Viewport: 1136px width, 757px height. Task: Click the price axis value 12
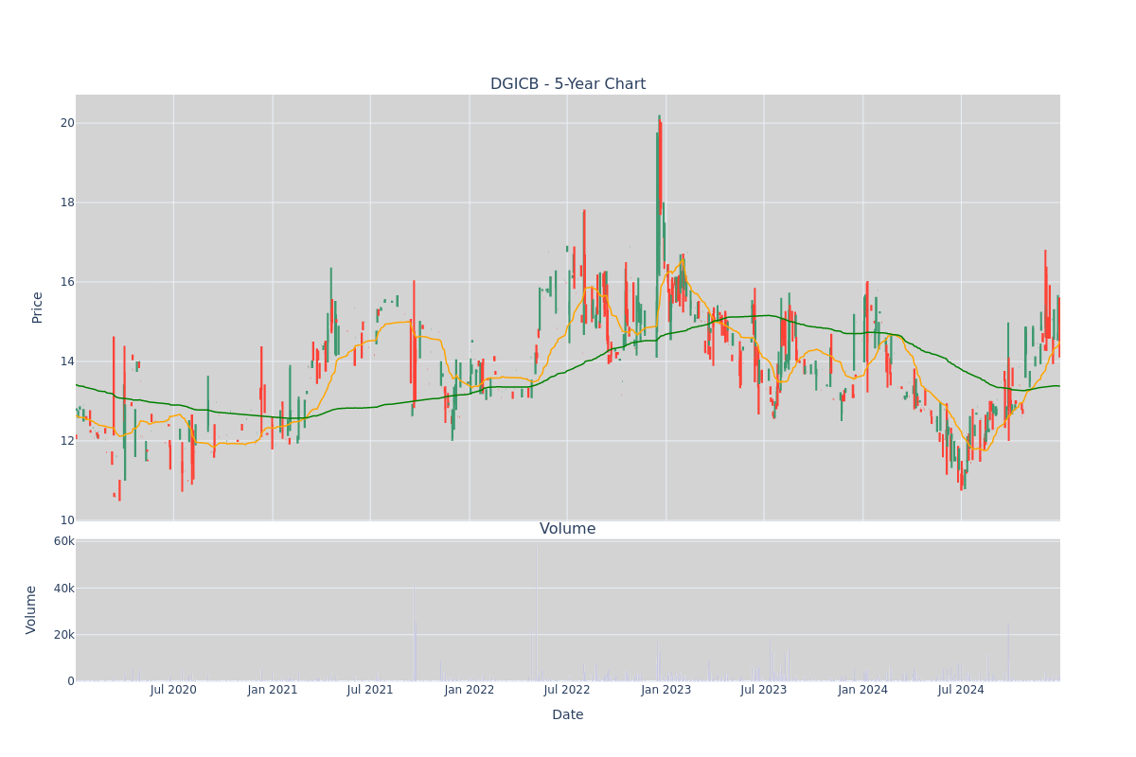coord(67,441)
